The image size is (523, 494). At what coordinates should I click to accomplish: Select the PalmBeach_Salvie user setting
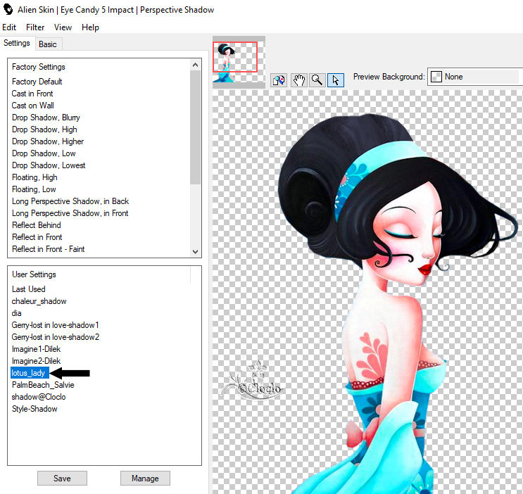43,385
